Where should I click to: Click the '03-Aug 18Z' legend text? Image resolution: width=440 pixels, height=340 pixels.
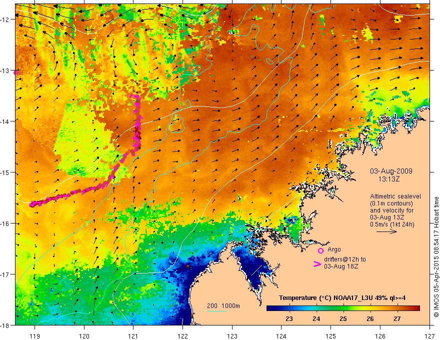click(341, 266)
